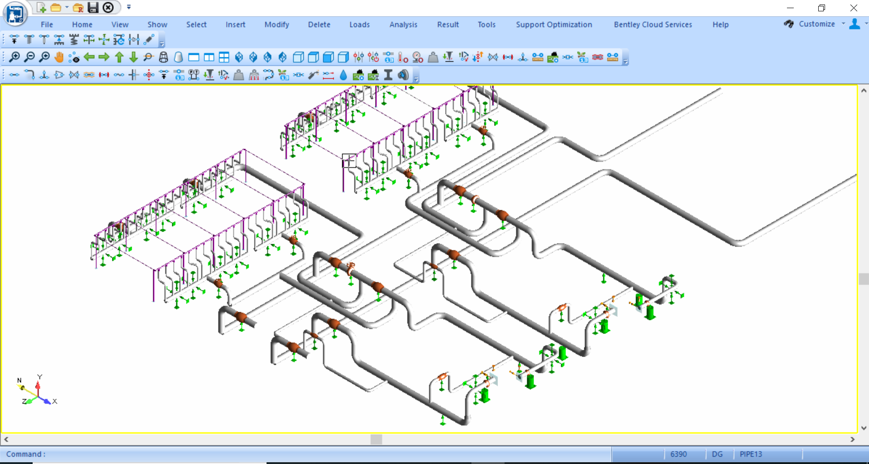
Task: Click the Customize button
Action: pos(816,24)
